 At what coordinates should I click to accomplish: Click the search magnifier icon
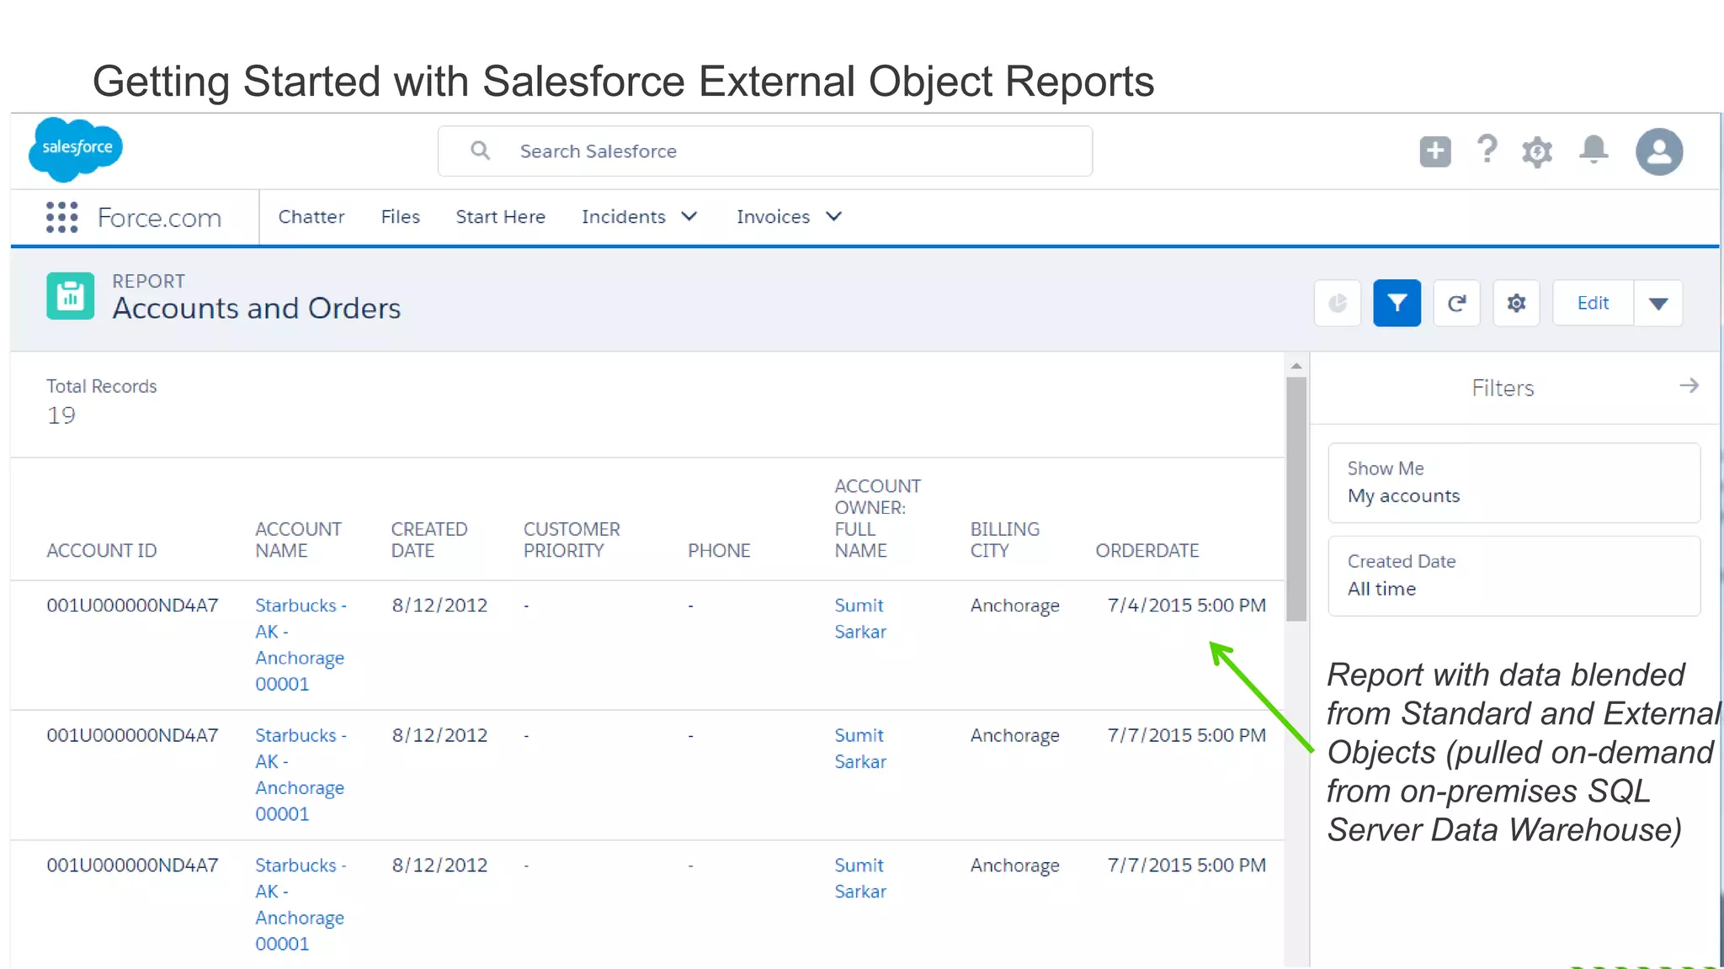(x=480, y=151)
